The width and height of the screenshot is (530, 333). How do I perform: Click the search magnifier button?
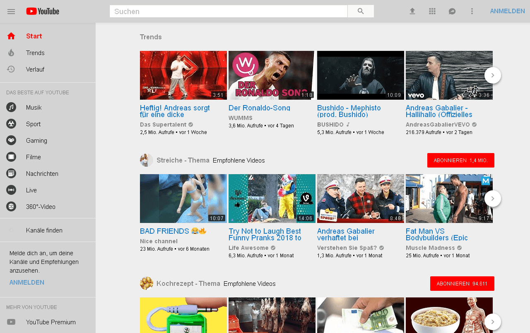(361, 11)
